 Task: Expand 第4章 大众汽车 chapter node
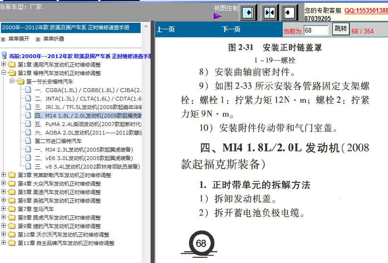point(4,183)
